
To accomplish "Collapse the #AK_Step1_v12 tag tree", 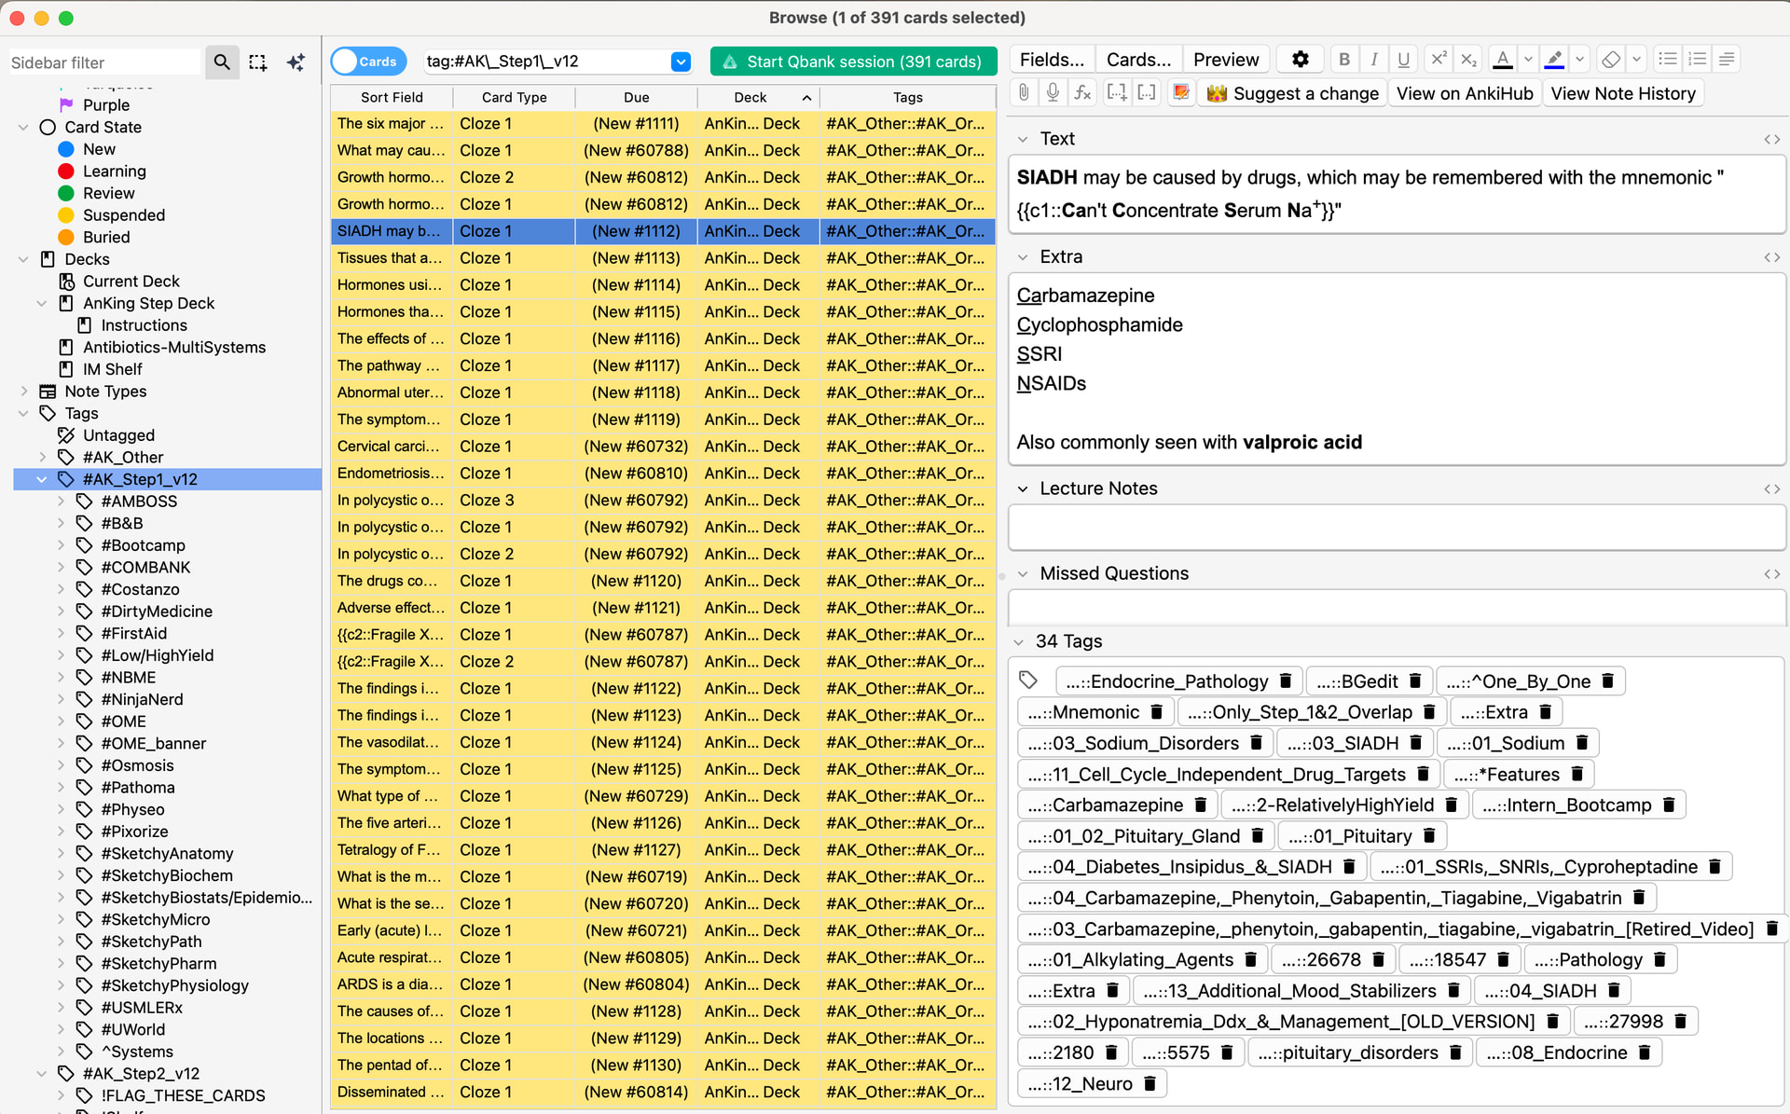I will [x=41, y=479].
